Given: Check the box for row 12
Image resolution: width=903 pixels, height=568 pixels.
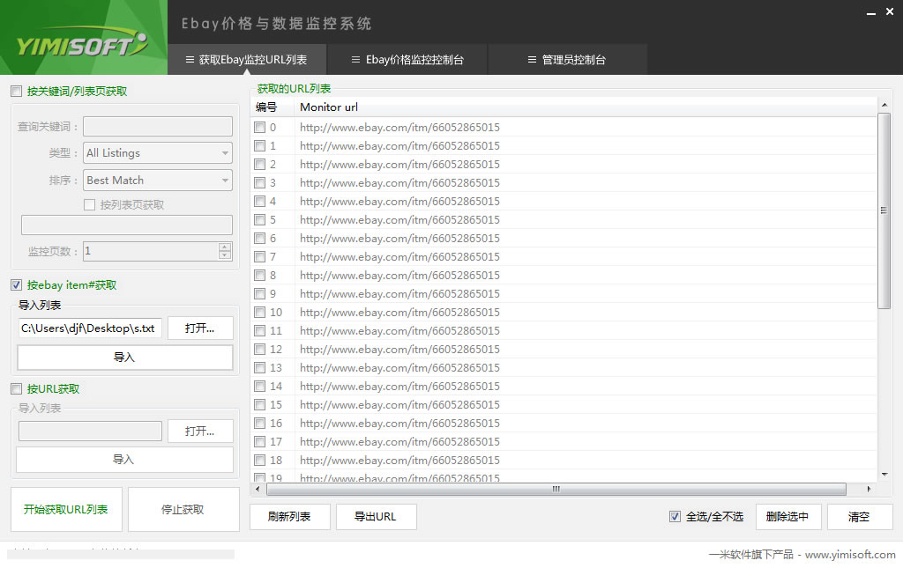Looking at the screenshot, I should 260,350.
